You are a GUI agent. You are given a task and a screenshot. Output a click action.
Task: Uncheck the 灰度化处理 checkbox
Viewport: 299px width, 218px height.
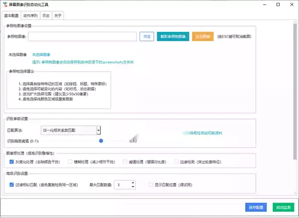click(x=12, y=162)
